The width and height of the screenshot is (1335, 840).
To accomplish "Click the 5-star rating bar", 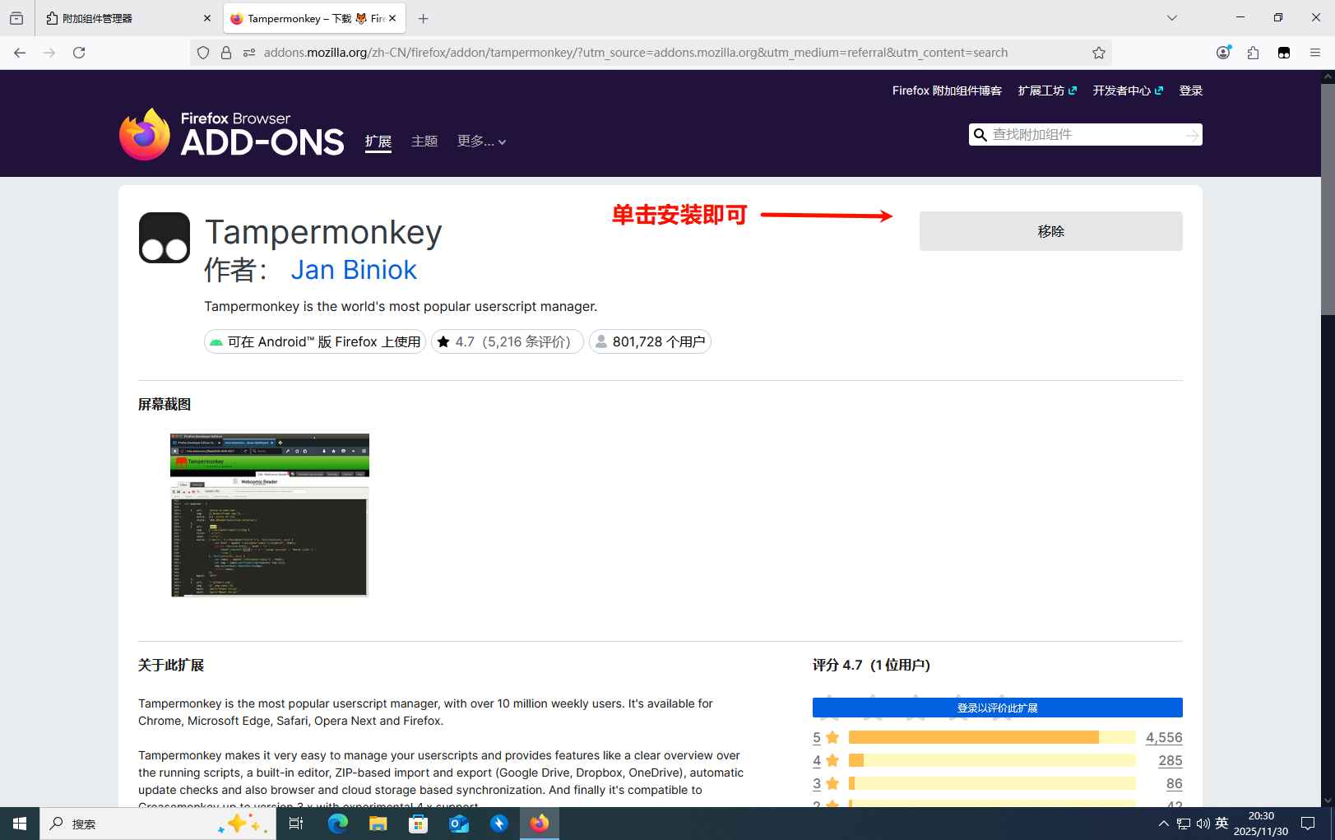I will tap(991, 737).
